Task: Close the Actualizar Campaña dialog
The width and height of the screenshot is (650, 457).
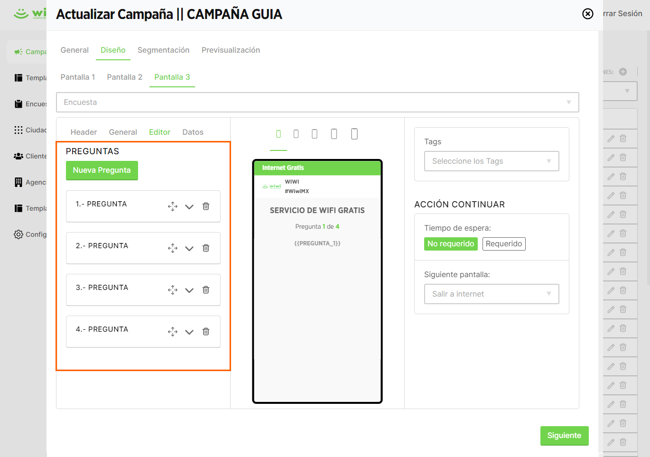Action: (x=588, y=14)
